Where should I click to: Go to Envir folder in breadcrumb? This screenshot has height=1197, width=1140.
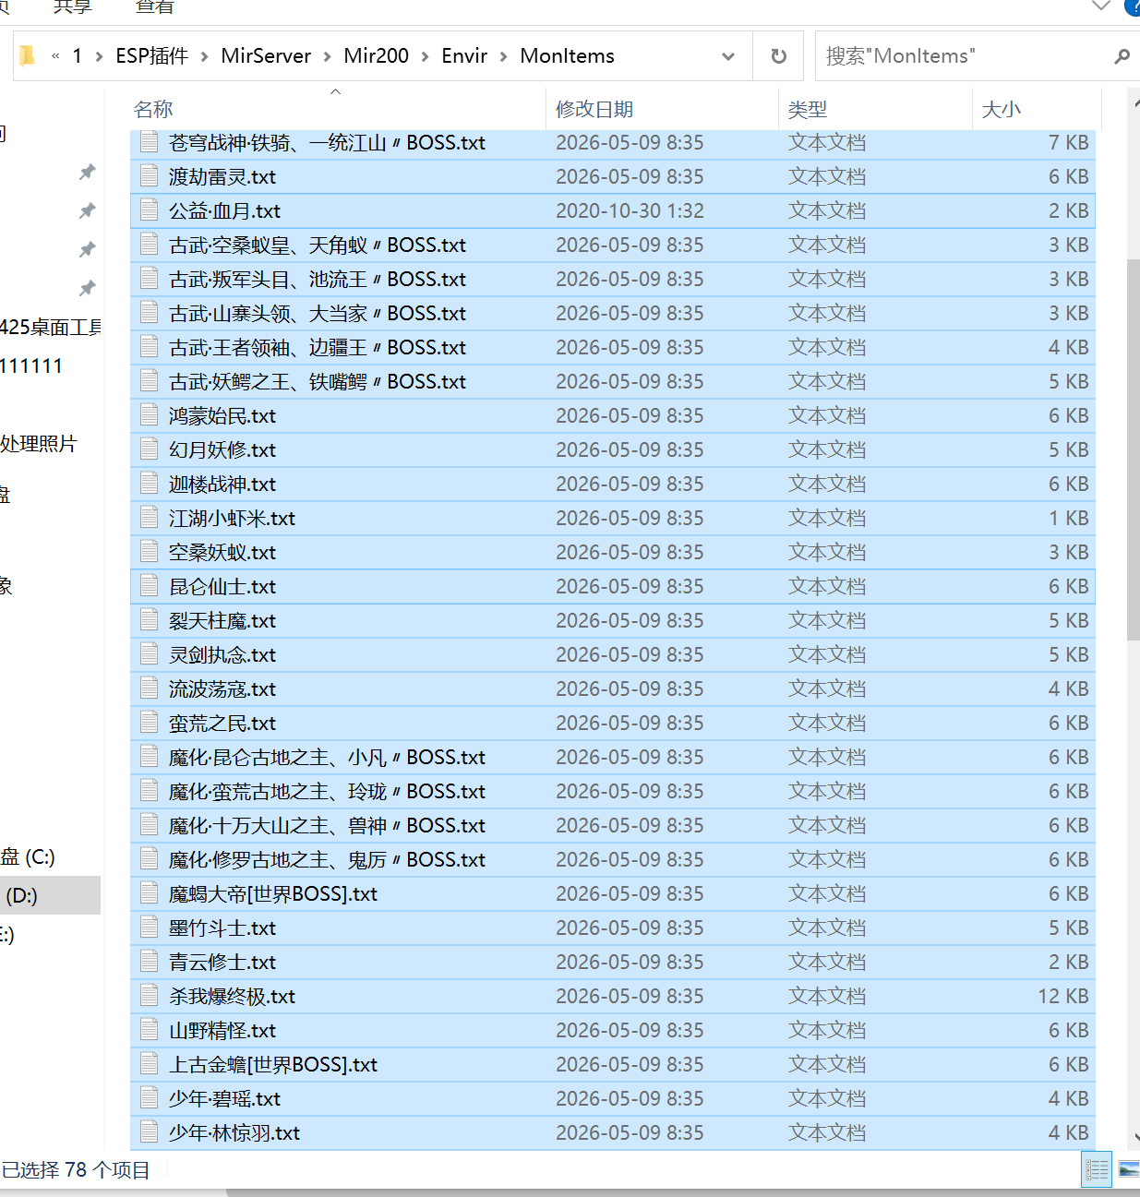[x=464, y=56]
